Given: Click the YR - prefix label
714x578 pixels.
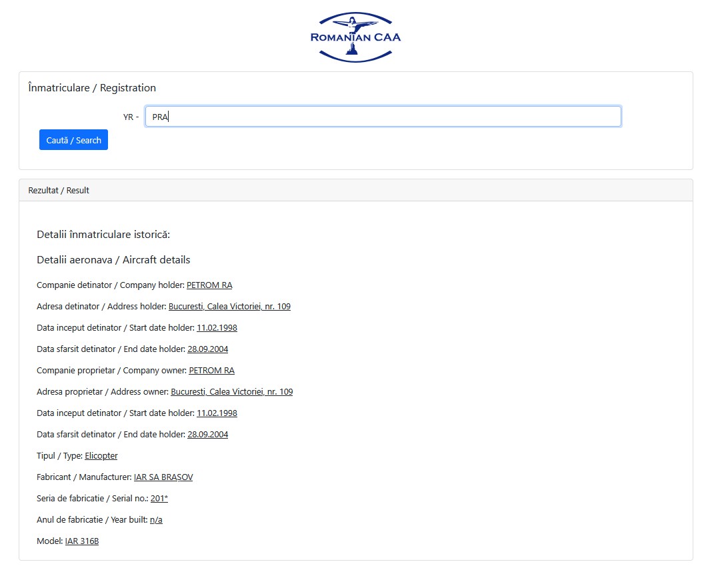Looking at the screenshot, I should pyautogui.click(x=131, y=117).
